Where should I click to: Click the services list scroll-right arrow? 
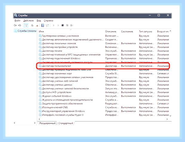(x=167, y=119)
